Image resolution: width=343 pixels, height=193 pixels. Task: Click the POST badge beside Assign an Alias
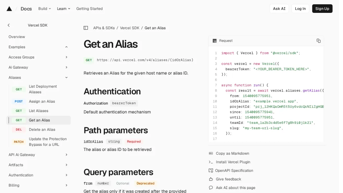pyautogui.click(x=19, y=101)
